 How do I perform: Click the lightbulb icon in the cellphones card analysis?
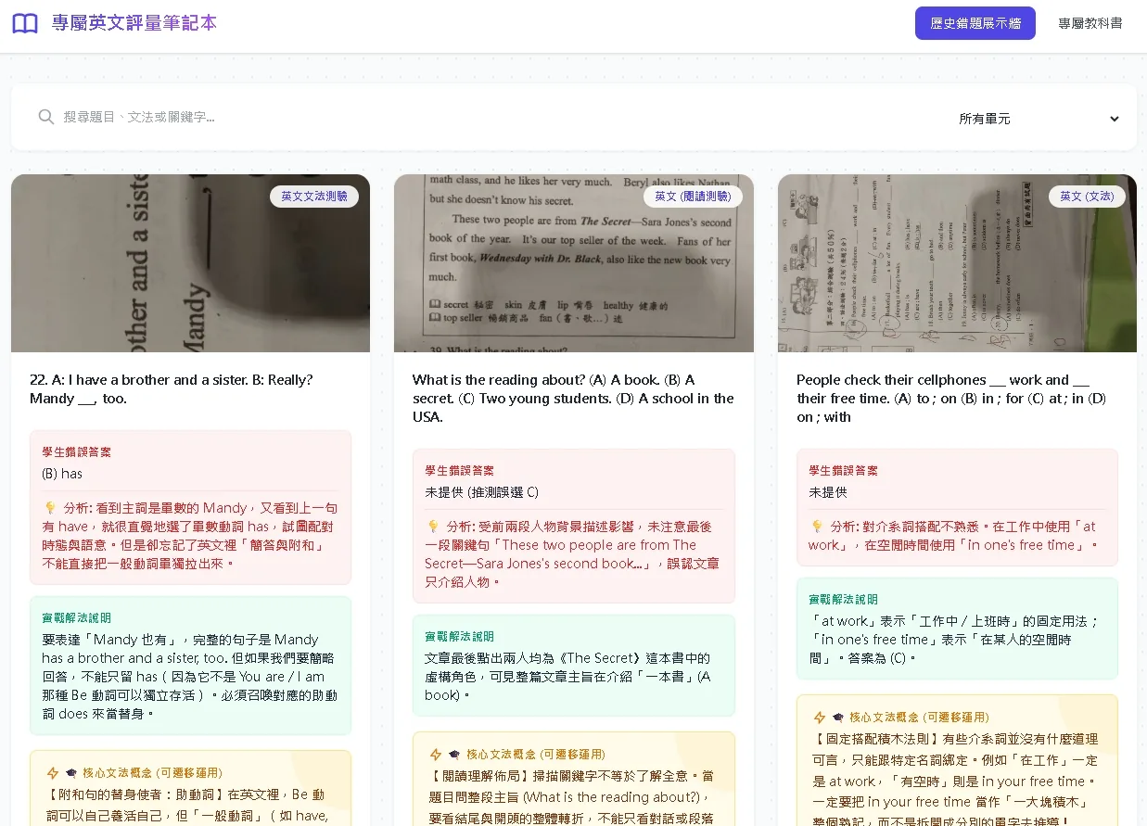817,527
